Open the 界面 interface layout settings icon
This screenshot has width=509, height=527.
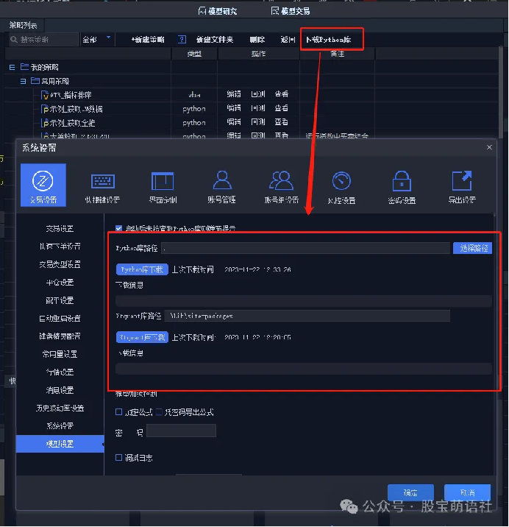pos(162,184)
